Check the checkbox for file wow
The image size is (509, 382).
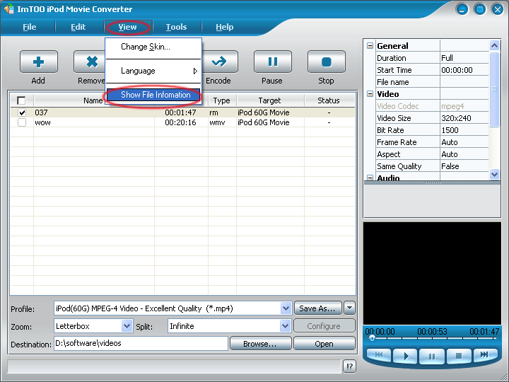(22, 122)
